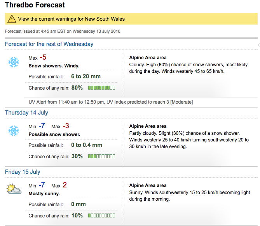
Task: Click Friday's Alpine Area area description heading
Action: [148, 185]
